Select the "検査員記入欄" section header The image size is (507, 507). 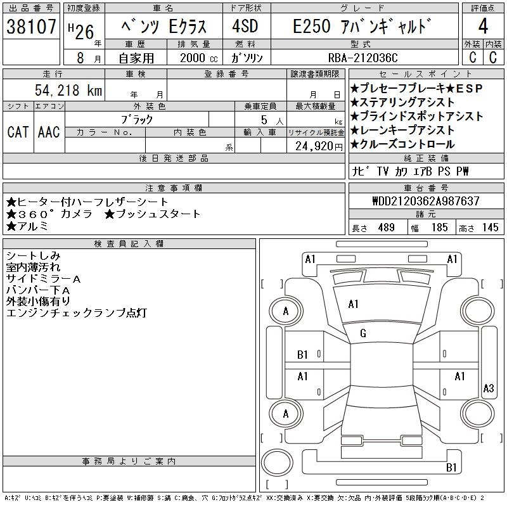129,243
